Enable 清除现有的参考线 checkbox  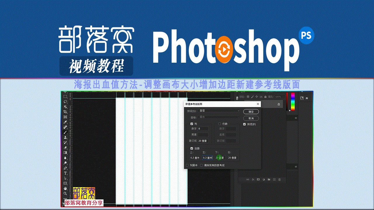201,165
